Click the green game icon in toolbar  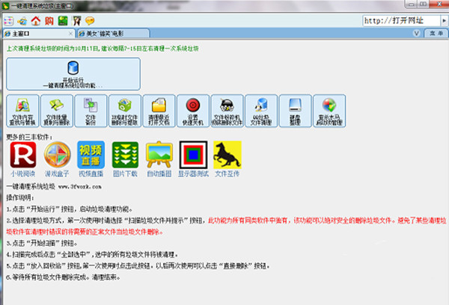(63, 21)
